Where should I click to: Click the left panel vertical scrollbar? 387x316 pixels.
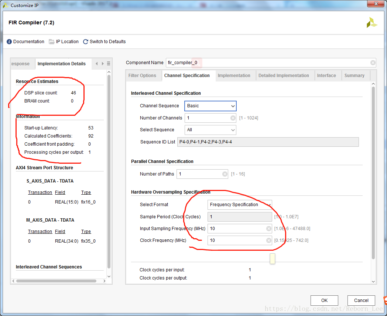[x=109, y=171]
